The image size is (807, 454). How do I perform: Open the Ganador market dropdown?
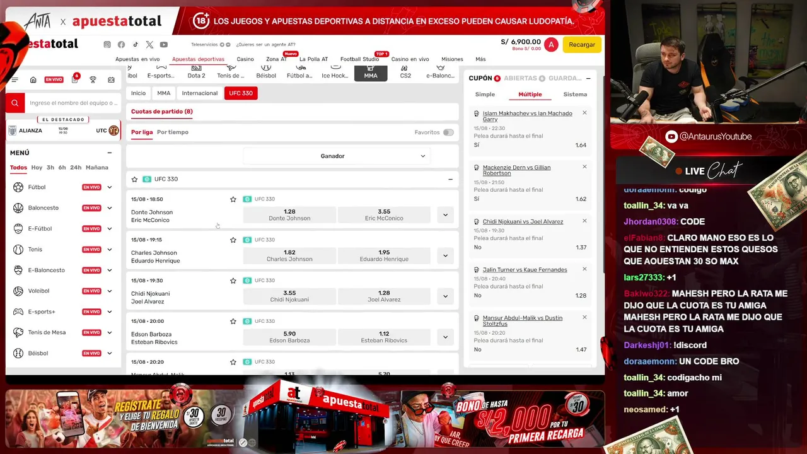coord(337,156)
